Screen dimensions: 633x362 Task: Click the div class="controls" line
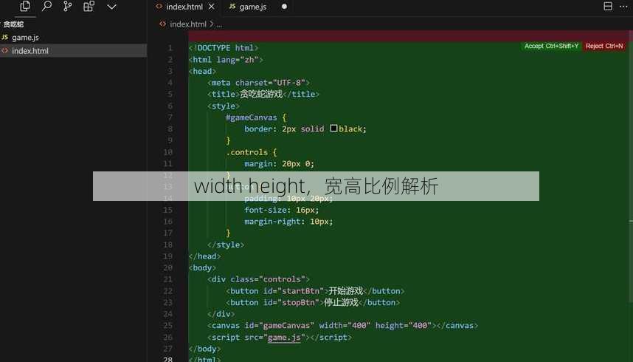coord(258,279)
